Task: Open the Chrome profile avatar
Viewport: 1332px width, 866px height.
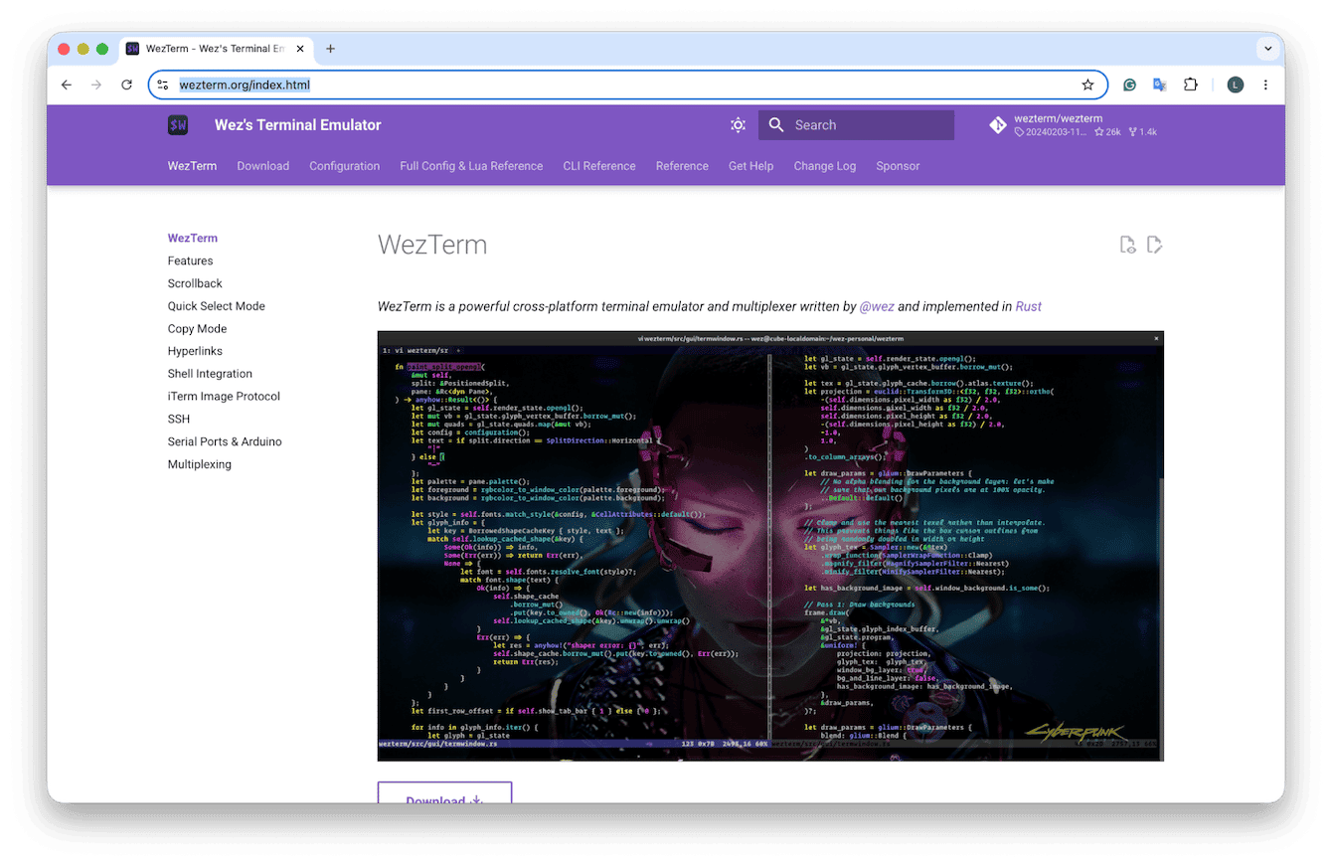Action: tap(1236, 86)
